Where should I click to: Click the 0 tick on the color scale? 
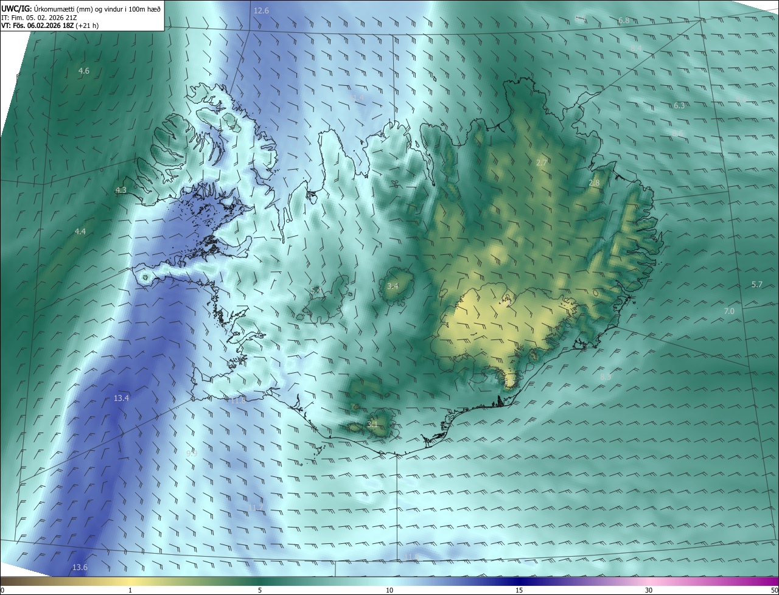point(3,591)
